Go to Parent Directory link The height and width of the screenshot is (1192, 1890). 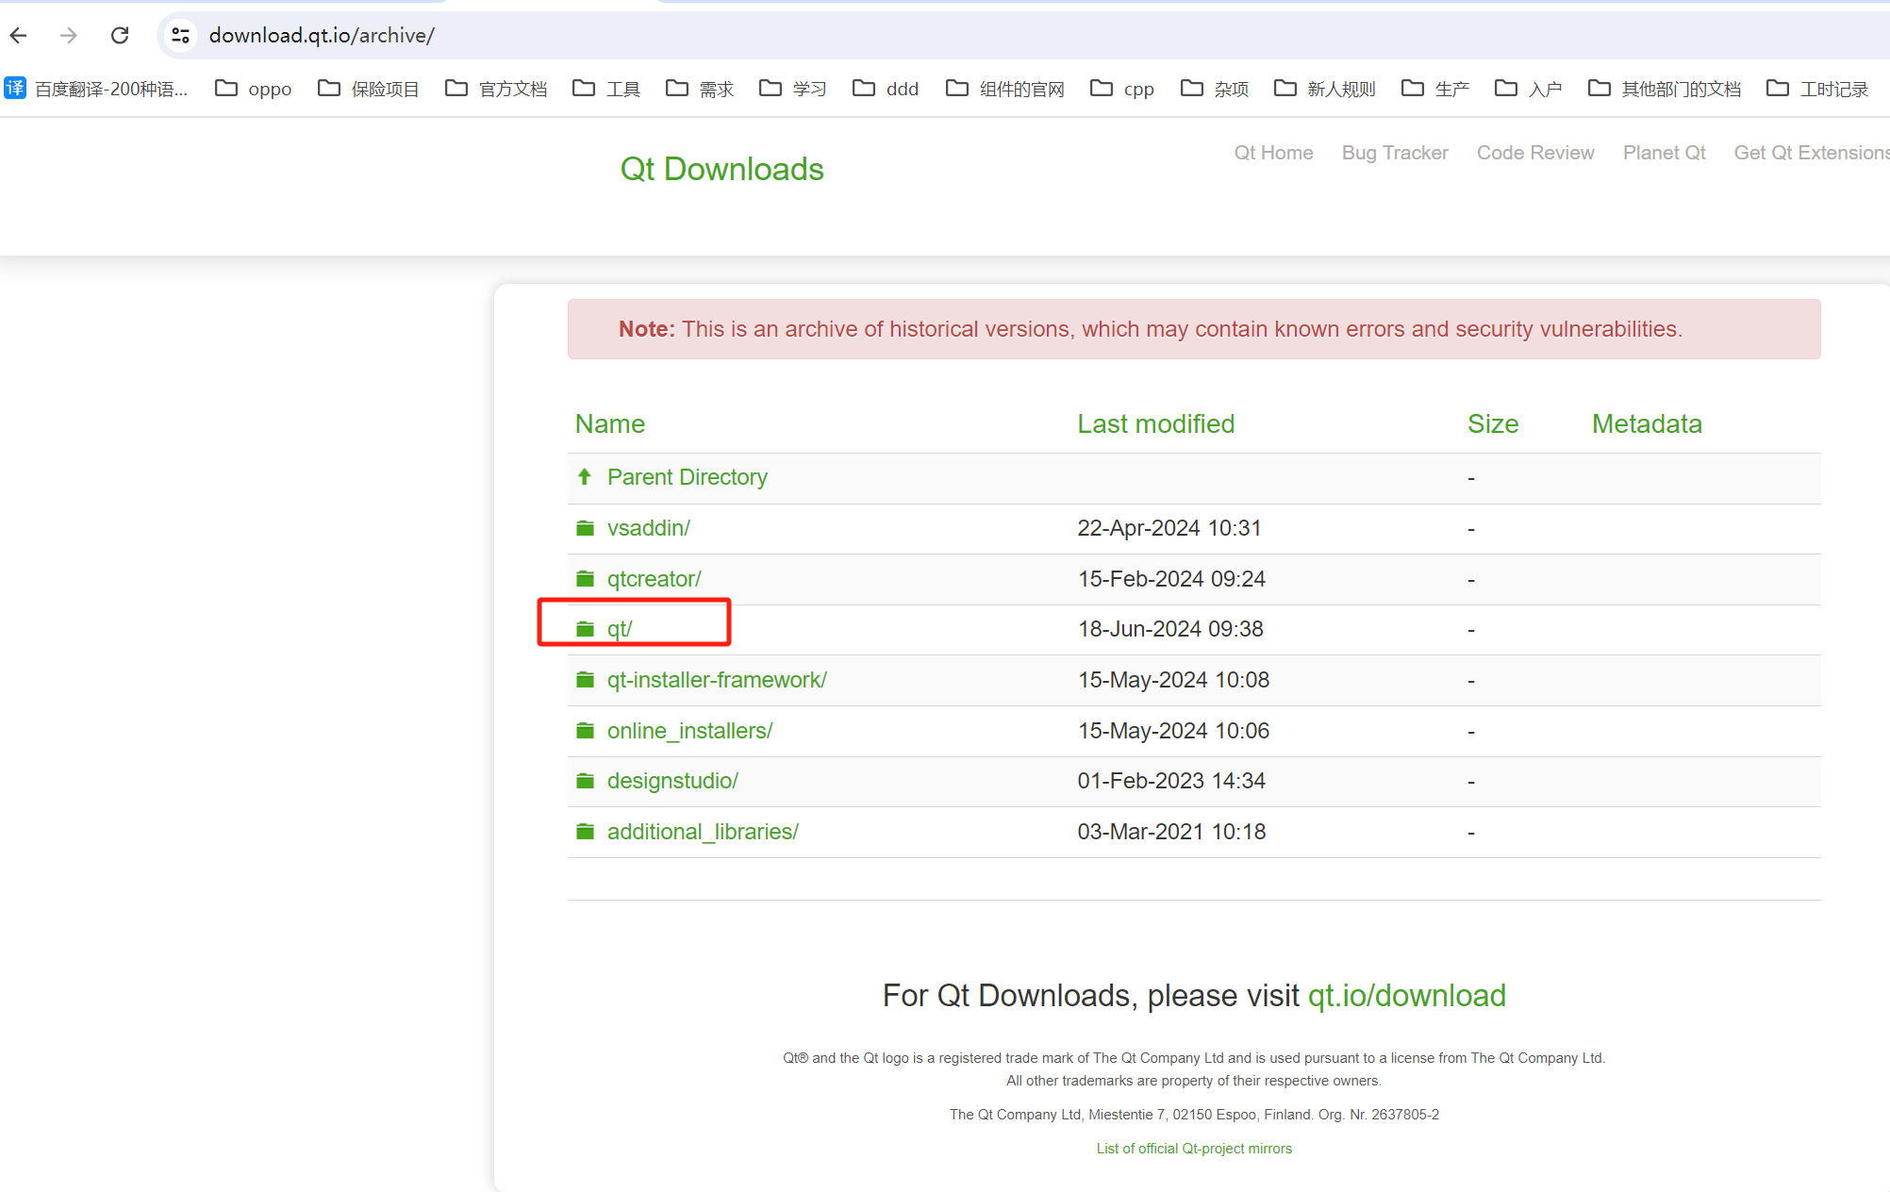(688, 477)
